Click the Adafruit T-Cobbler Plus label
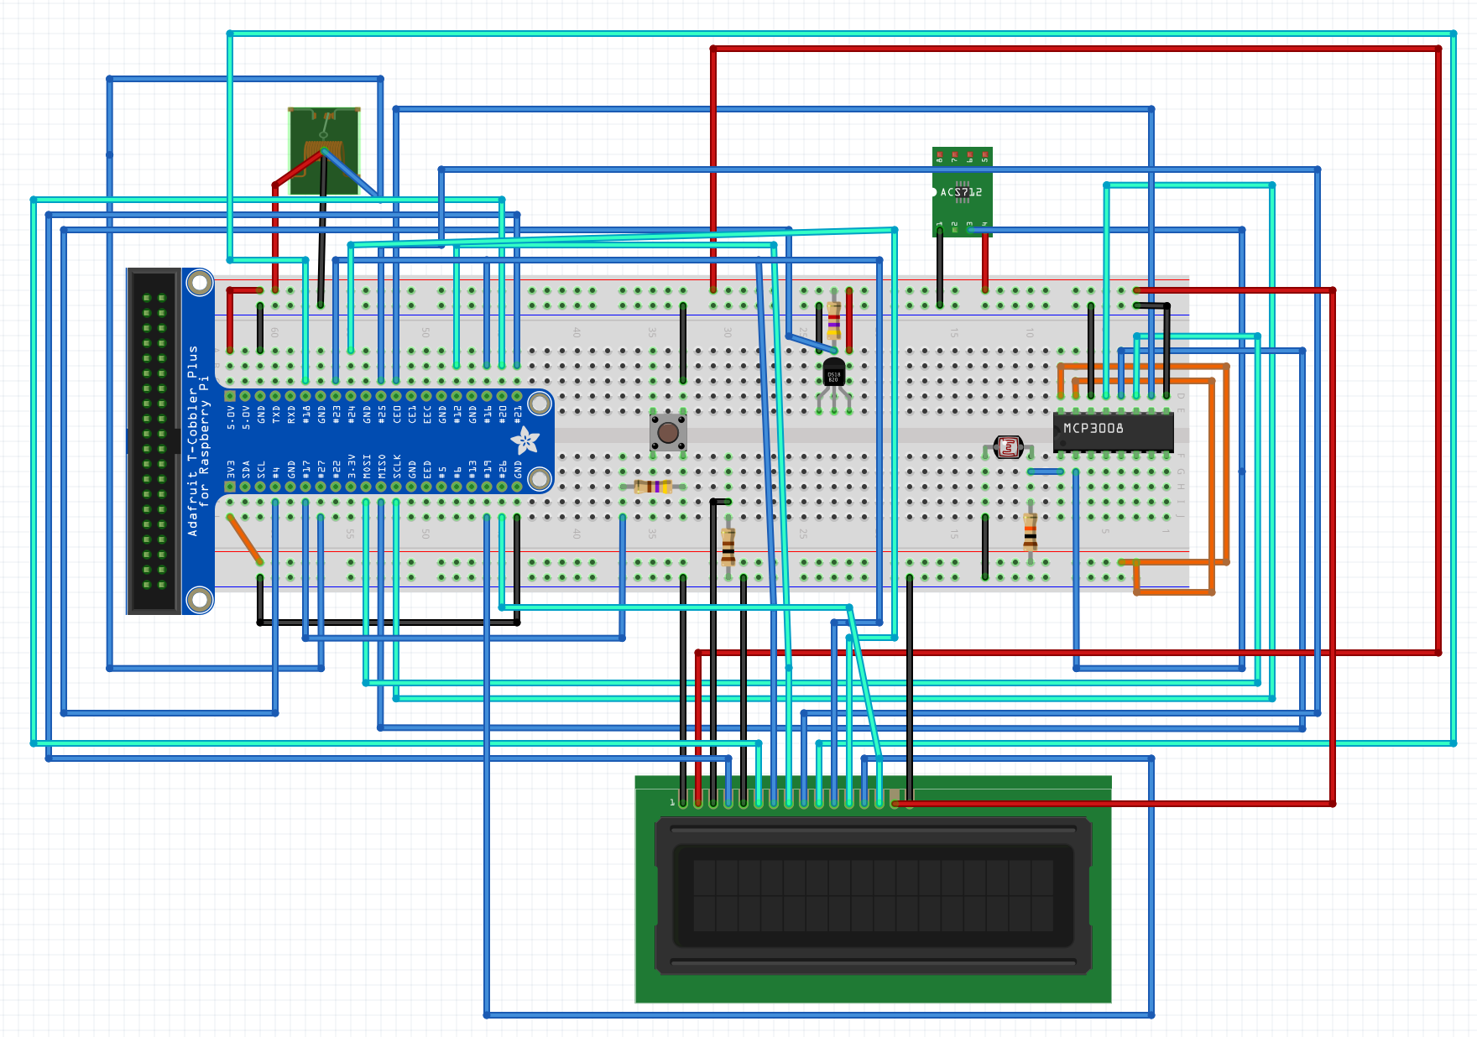This screenshot has height=1037, width=1477. (198, 440)
